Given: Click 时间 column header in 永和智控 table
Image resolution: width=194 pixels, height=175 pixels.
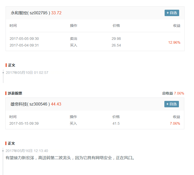Looking at the screenshot, I should click(x=13, y=26).
